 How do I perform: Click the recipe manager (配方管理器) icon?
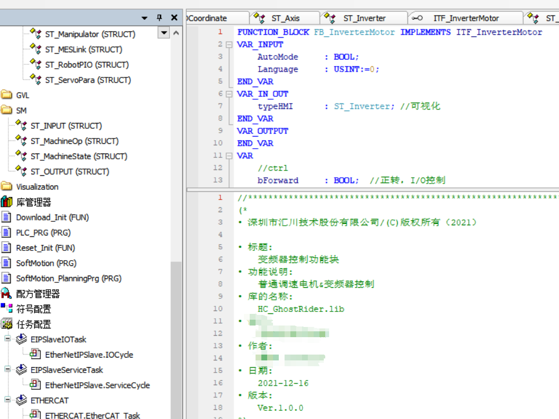[6, 294]
